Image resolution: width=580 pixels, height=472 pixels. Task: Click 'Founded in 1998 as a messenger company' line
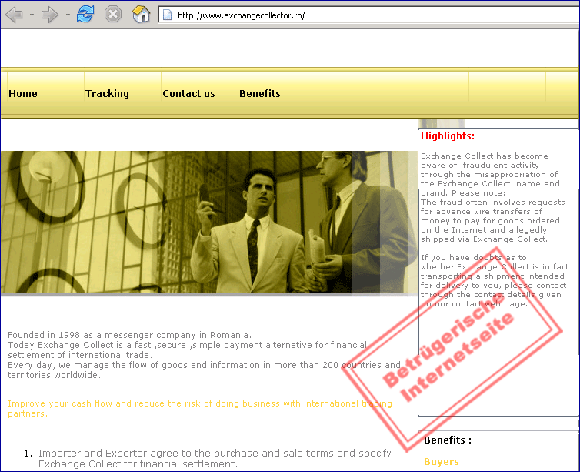(129, 335)
